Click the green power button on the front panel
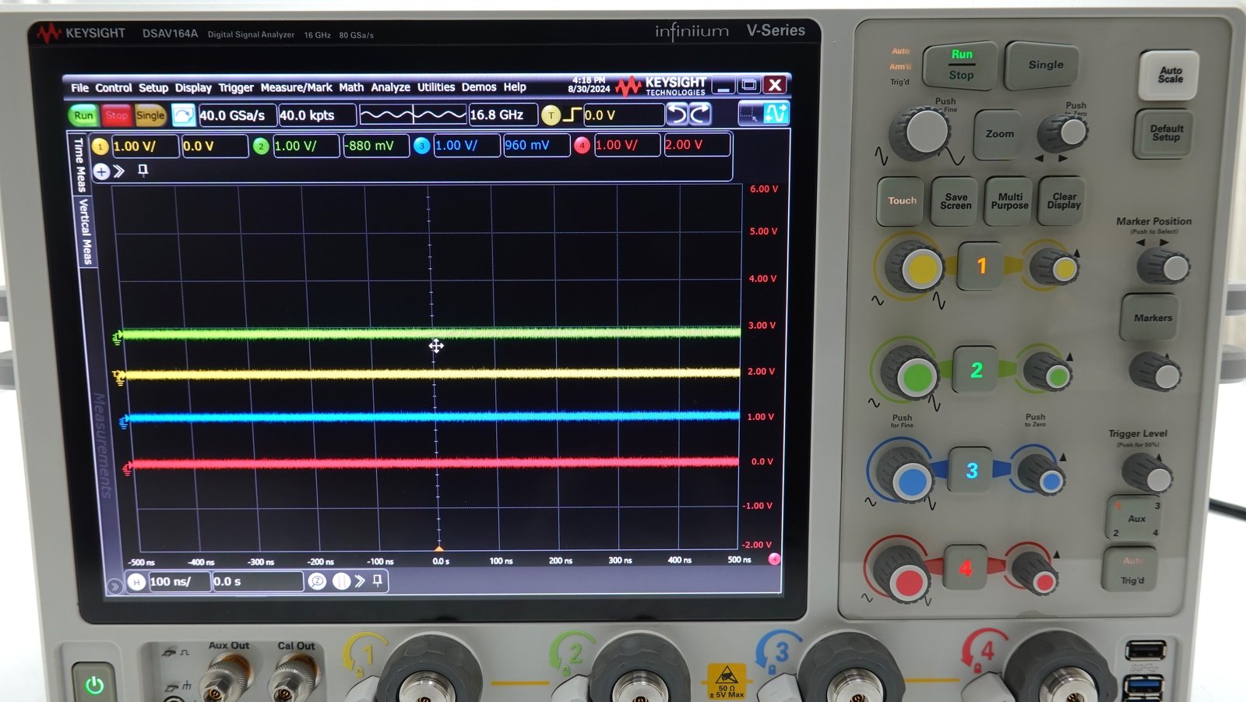 94,685
